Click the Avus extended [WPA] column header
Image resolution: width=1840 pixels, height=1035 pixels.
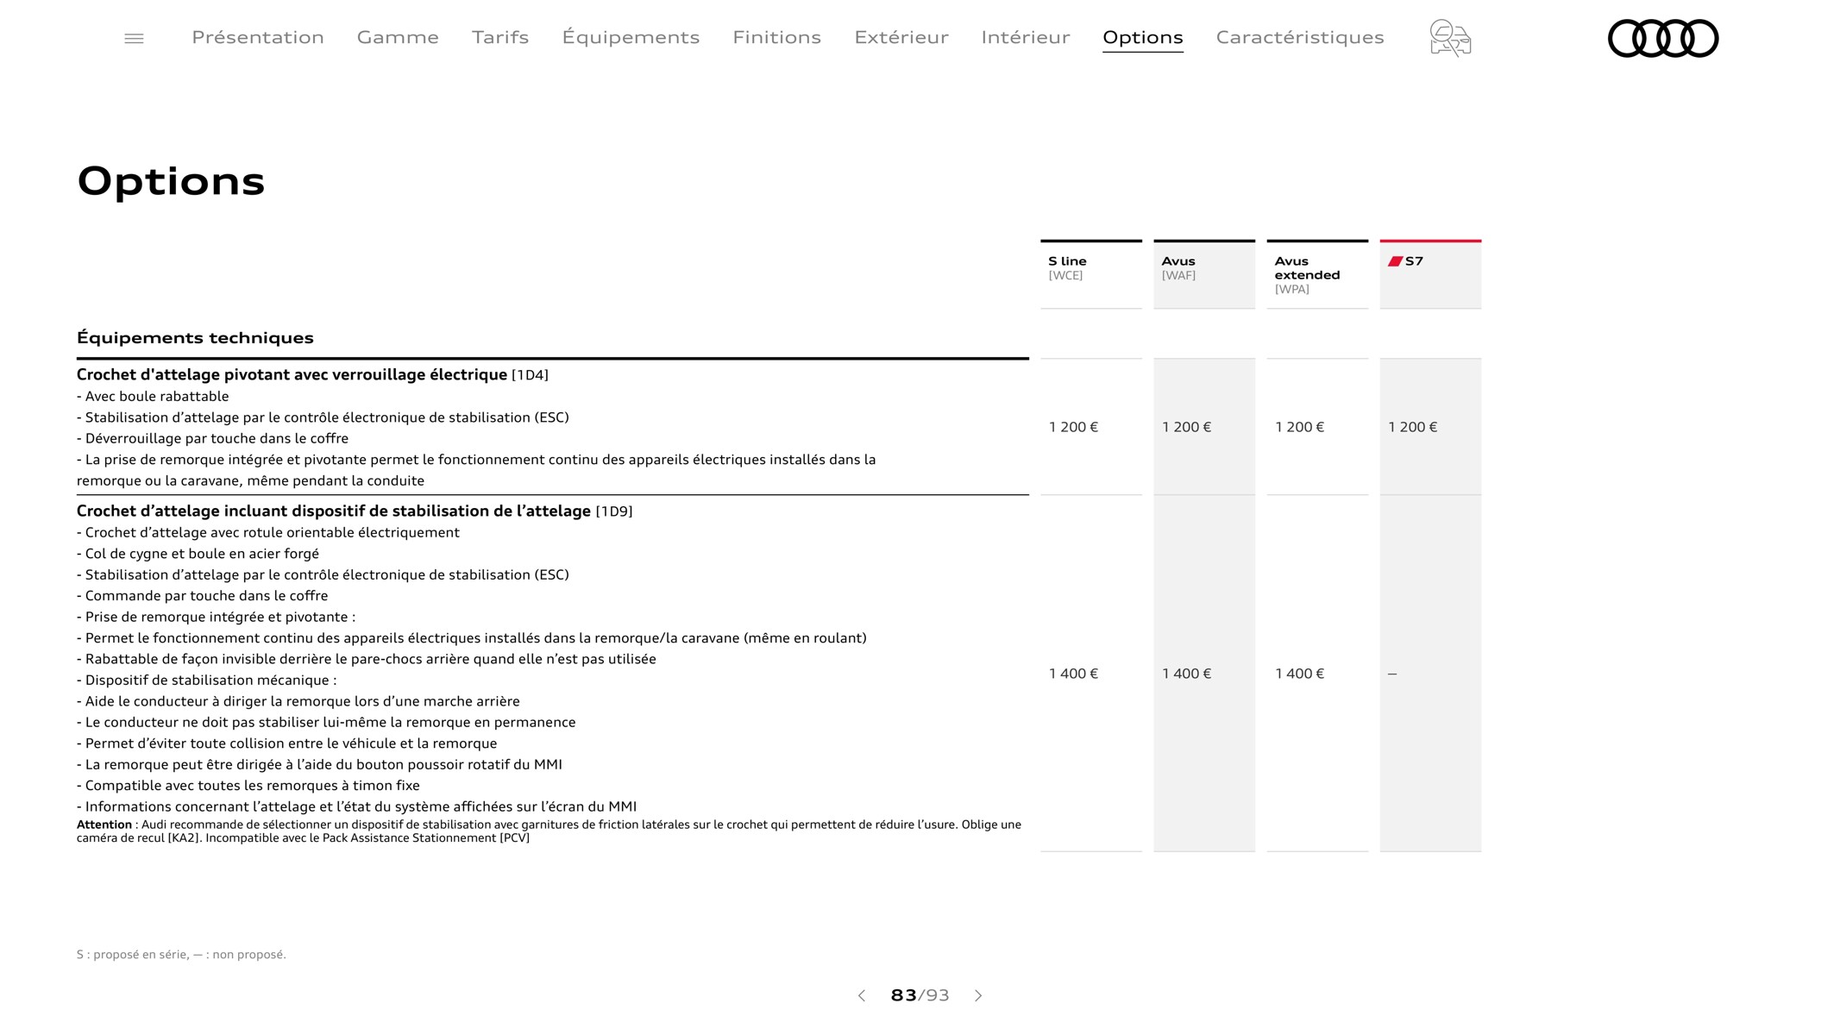pos(1317,274)
